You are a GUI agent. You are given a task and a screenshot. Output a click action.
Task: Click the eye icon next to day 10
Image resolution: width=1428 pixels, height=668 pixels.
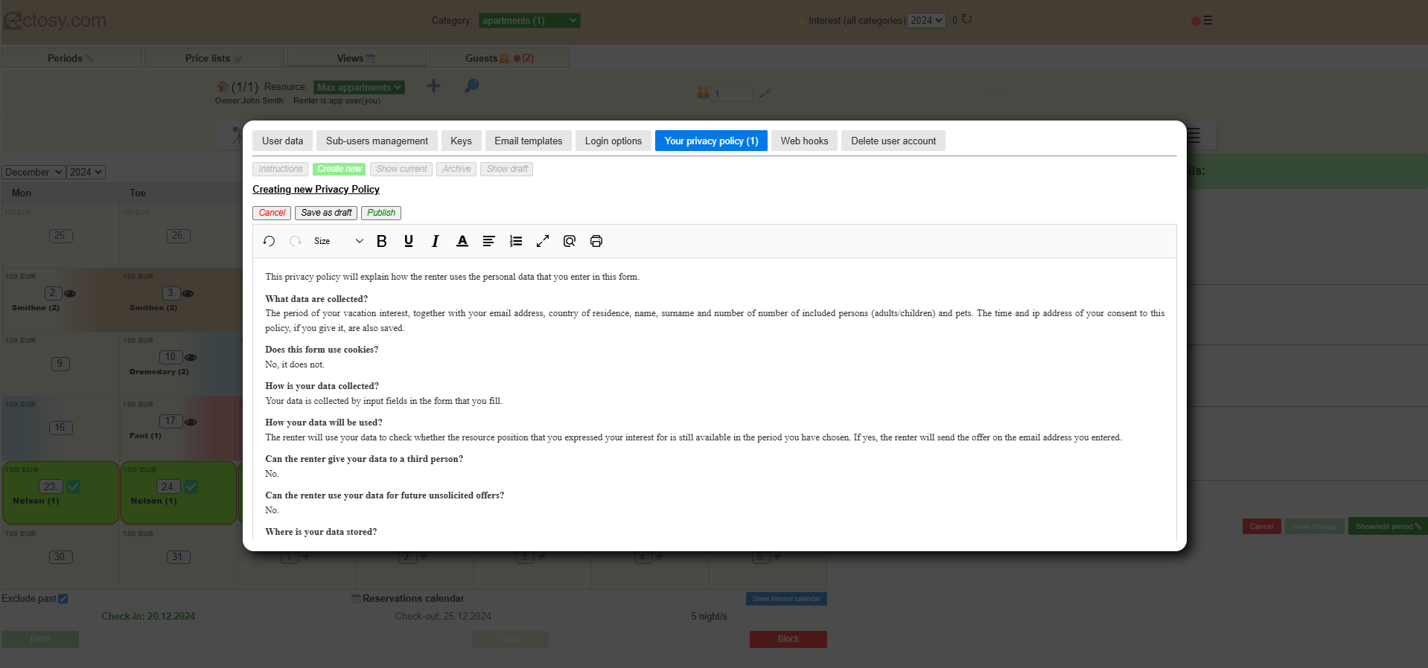pyautogui.click(x=191, y=358)
